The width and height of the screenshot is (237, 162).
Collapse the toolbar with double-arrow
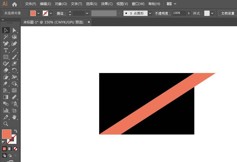click(3, 20)
